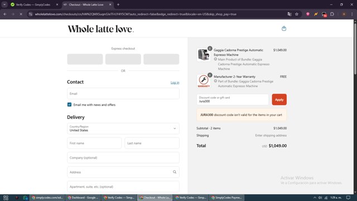Open the shopping bag cart icon
357x201 pixels.
[x=284, y=28]
